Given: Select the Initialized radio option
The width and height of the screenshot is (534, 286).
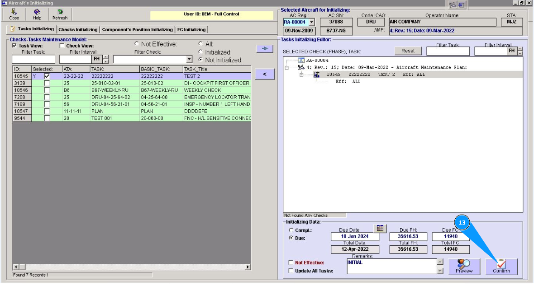Looking at the screenshot, I should click(x=201, y=52).
